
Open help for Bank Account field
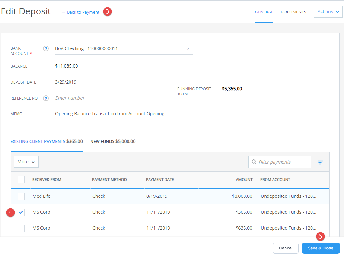pyautogui.click(x=46, y=48)
